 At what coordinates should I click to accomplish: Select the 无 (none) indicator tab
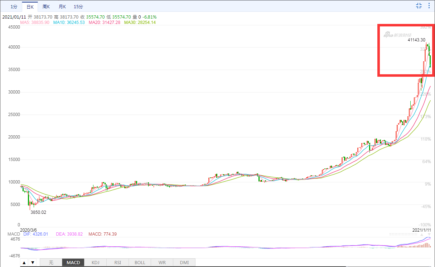51,262
